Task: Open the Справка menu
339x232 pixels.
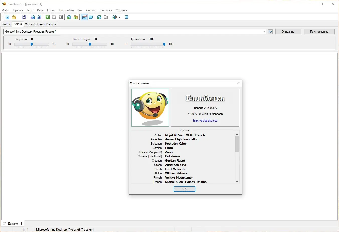Action: point(121,10)
